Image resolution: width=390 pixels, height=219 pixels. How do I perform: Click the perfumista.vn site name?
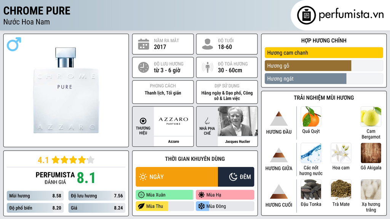tap(351, 14)
